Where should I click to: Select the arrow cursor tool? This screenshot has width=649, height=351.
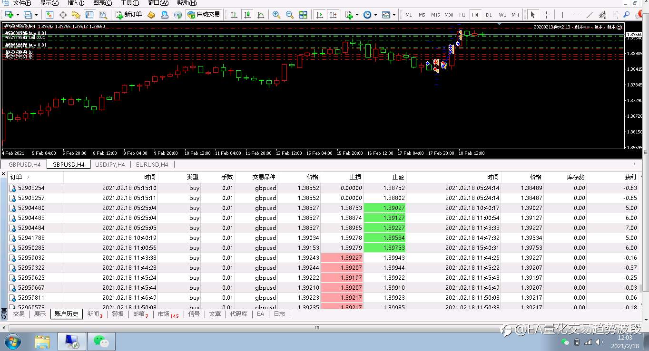(533, 15)
